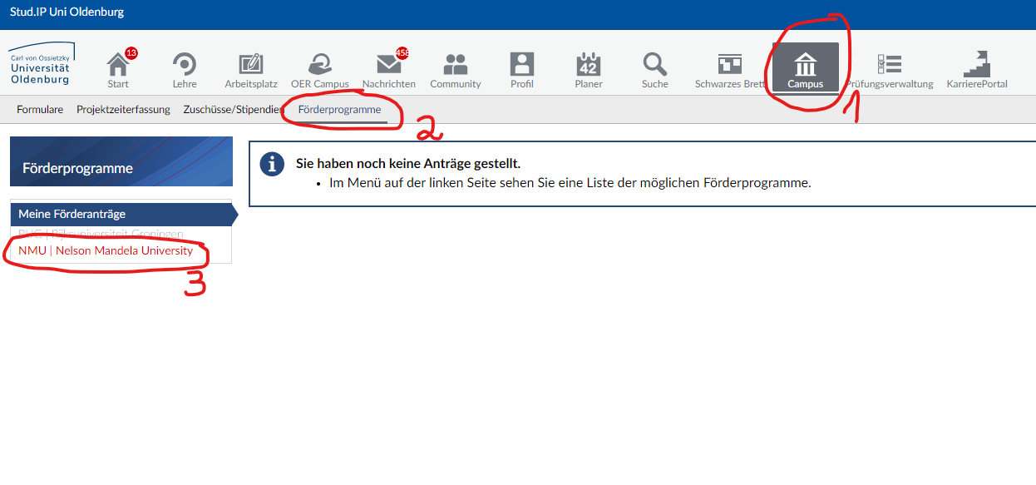Click the Universität Oldenburg logo

click(x=41, y=65)
